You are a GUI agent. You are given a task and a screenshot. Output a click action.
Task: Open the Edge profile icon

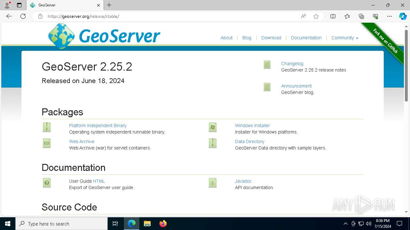[x=7, y=5]
